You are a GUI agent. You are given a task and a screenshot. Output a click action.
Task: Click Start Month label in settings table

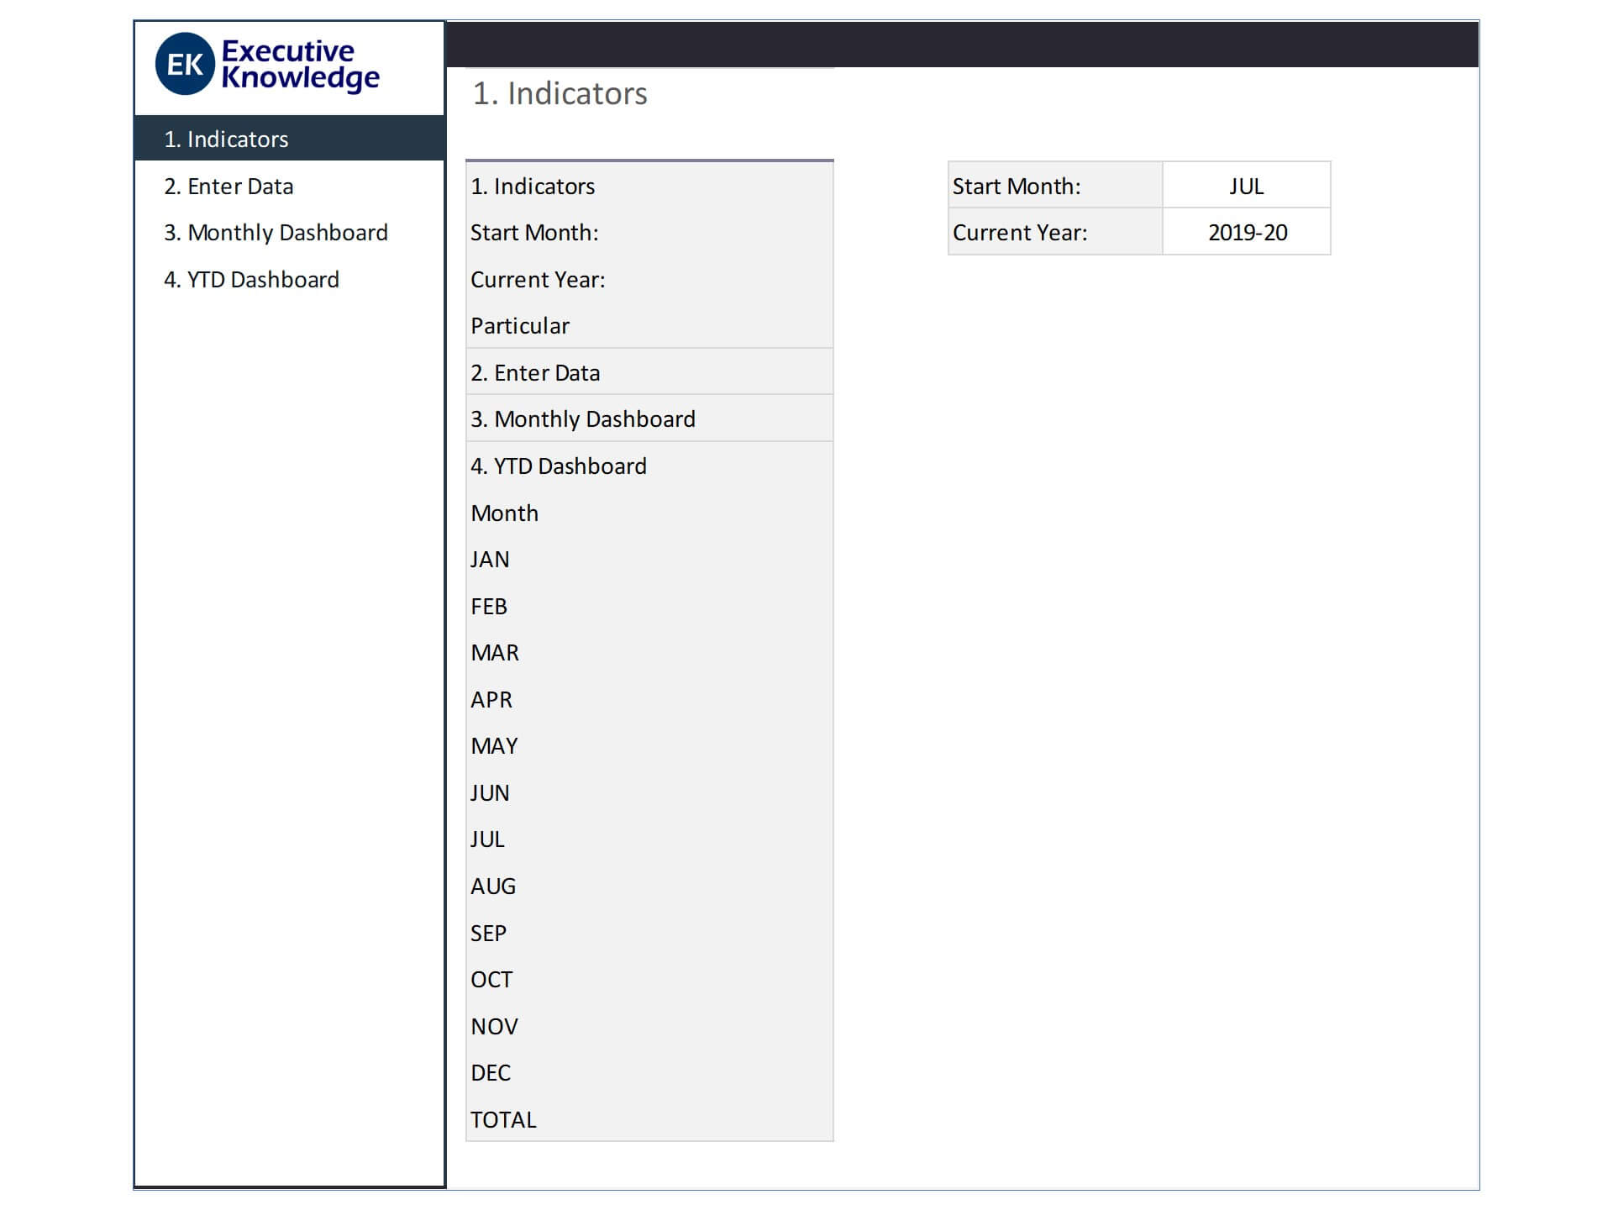(1017, 187)
